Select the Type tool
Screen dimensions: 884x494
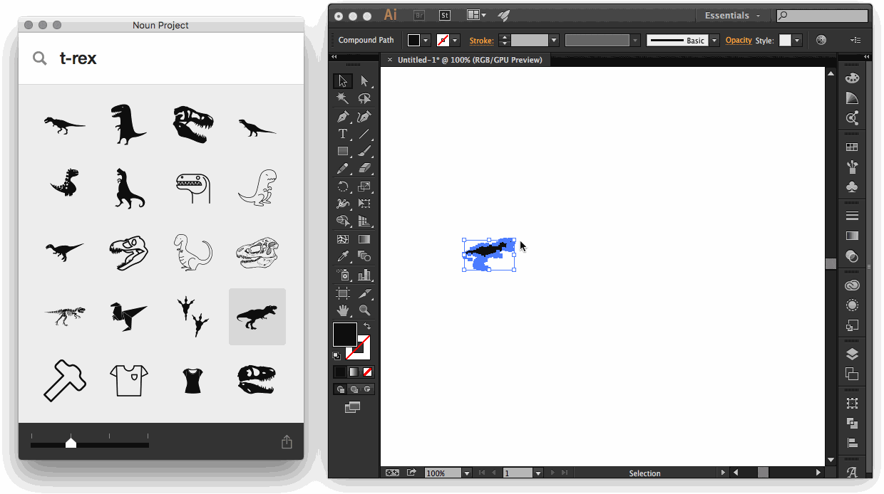tap(343, 134)
